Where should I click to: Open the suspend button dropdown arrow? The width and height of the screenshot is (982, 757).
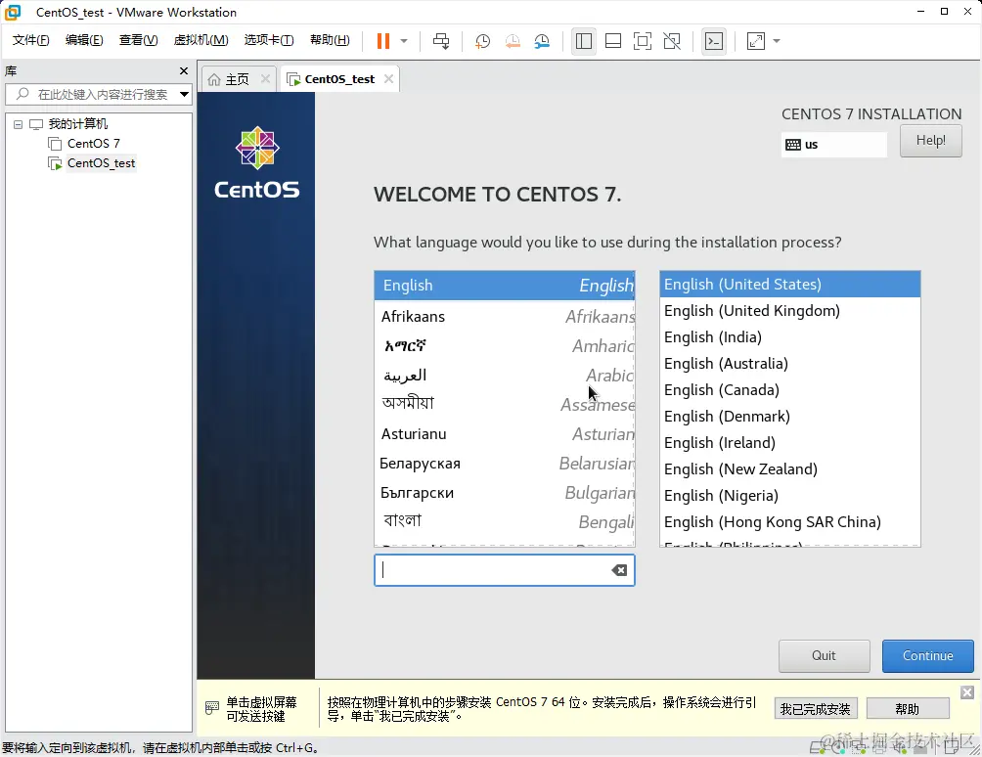(403, 41)
